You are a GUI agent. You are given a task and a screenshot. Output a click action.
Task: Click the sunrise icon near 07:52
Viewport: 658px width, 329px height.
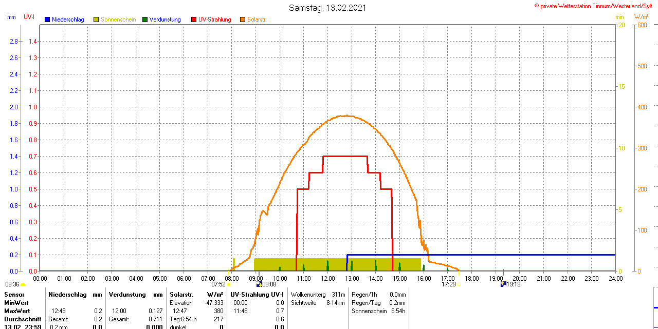tap(229, 284)
